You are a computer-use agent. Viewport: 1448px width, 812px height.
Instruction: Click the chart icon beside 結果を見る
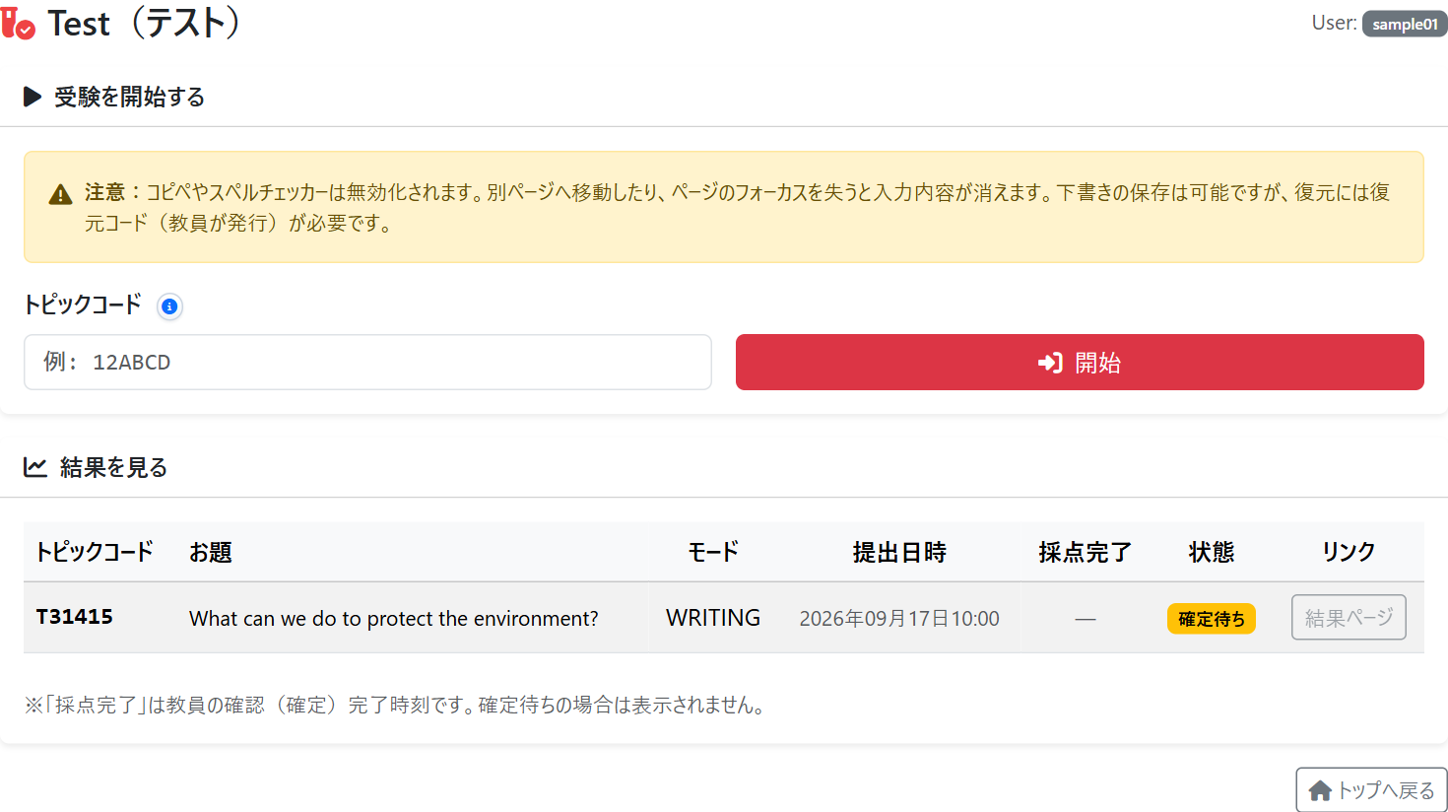tap(35, 467)
